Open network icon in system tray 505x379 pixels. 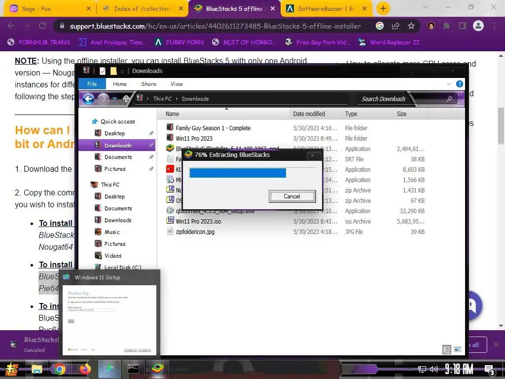(422, 369)
